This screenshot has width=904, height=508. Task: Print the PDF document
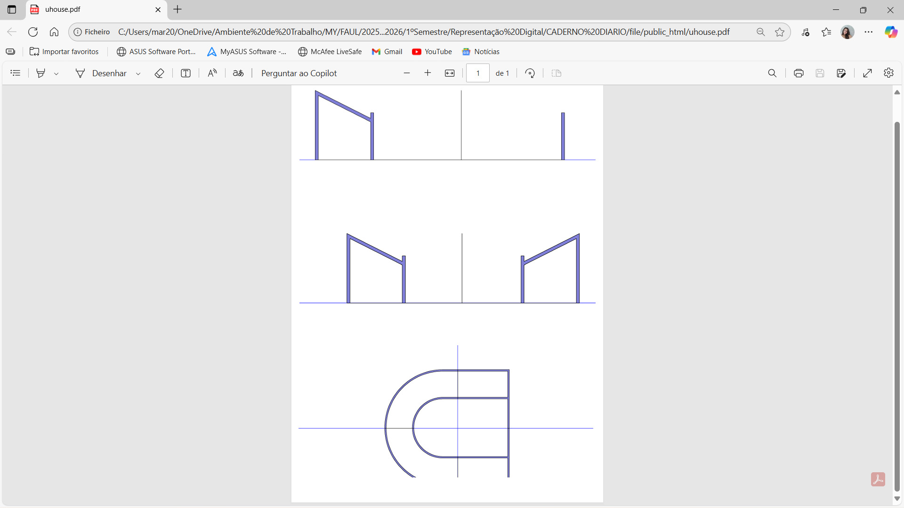(799, 73)
